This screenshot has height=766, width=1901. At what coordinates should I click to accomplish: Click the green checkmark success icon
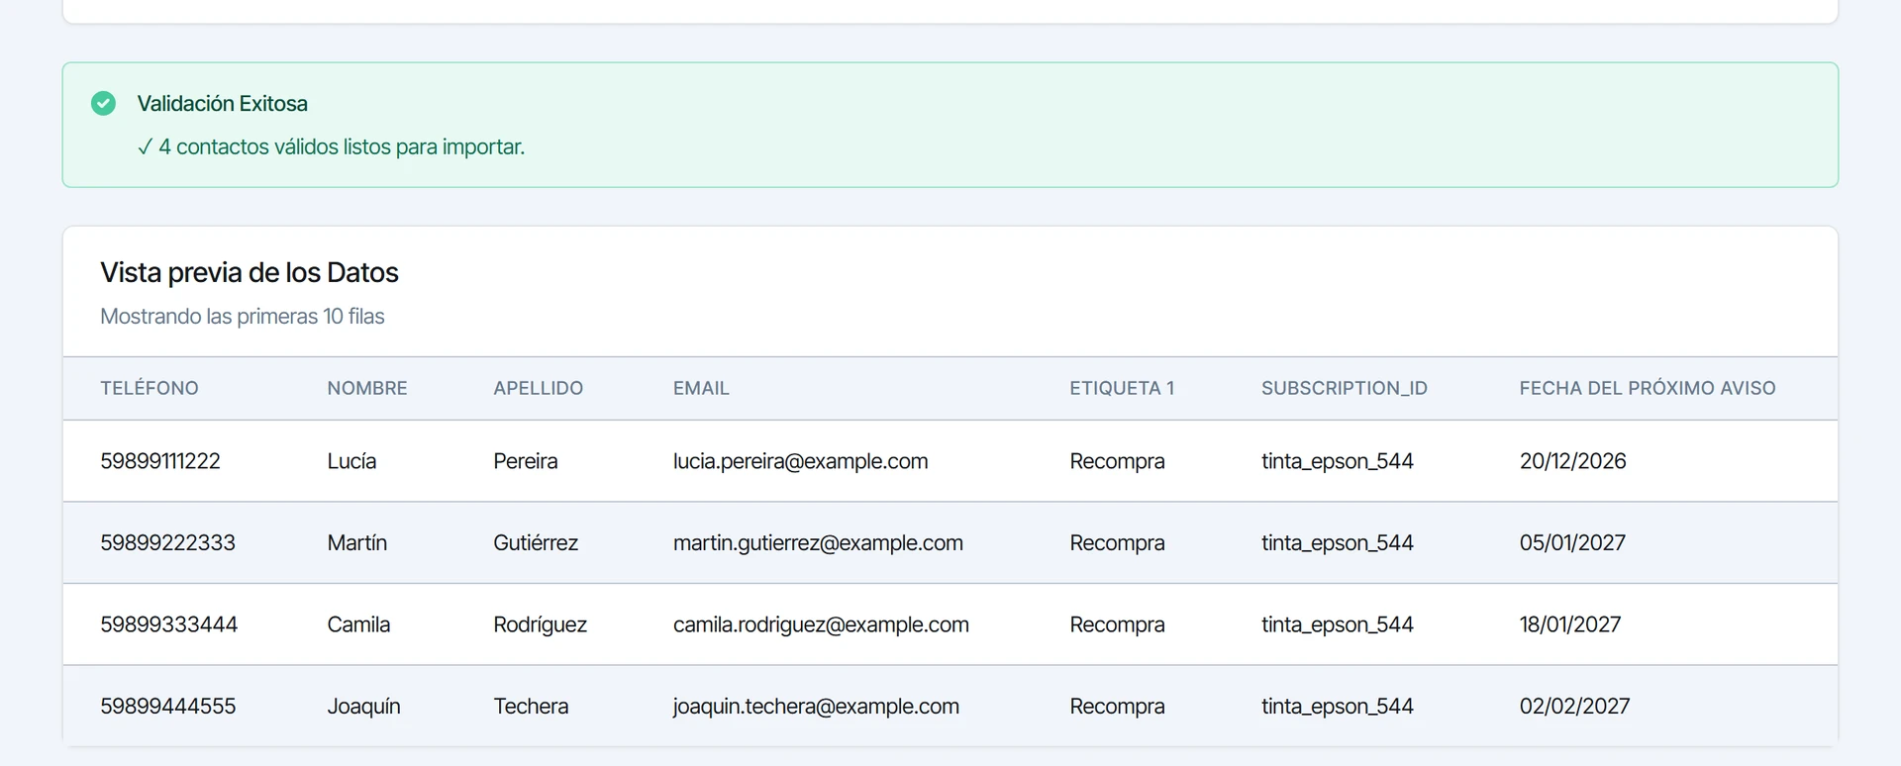pyautogui.click(x=103, y=103)
